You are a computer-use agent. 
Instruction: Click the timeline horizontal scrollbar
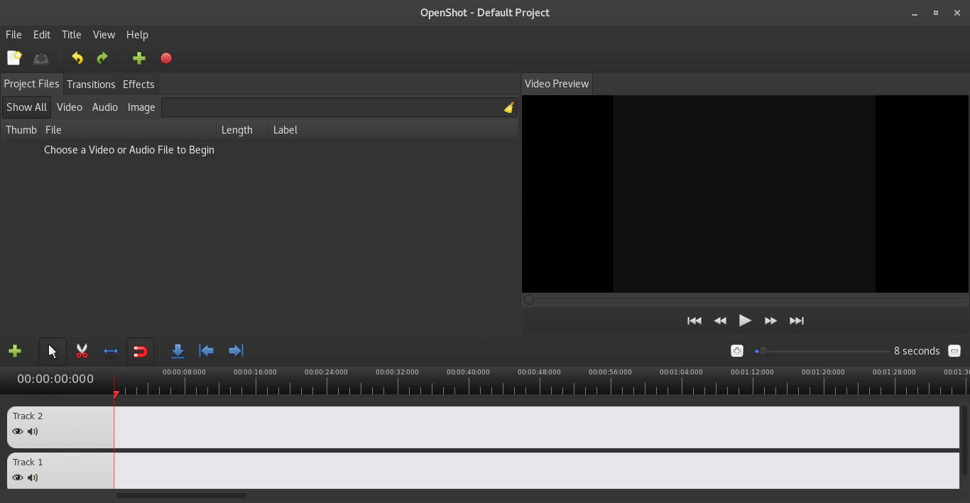click(182, 495)
